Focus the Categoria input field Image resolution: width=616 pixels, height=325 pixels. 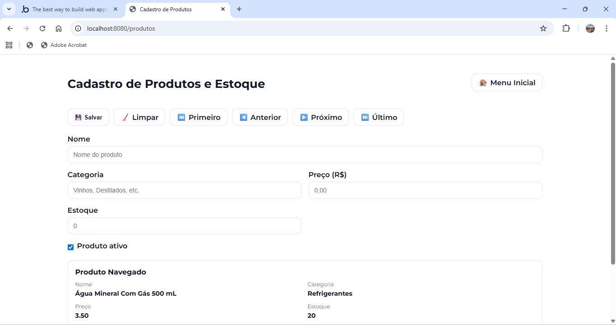click(184, 190)
